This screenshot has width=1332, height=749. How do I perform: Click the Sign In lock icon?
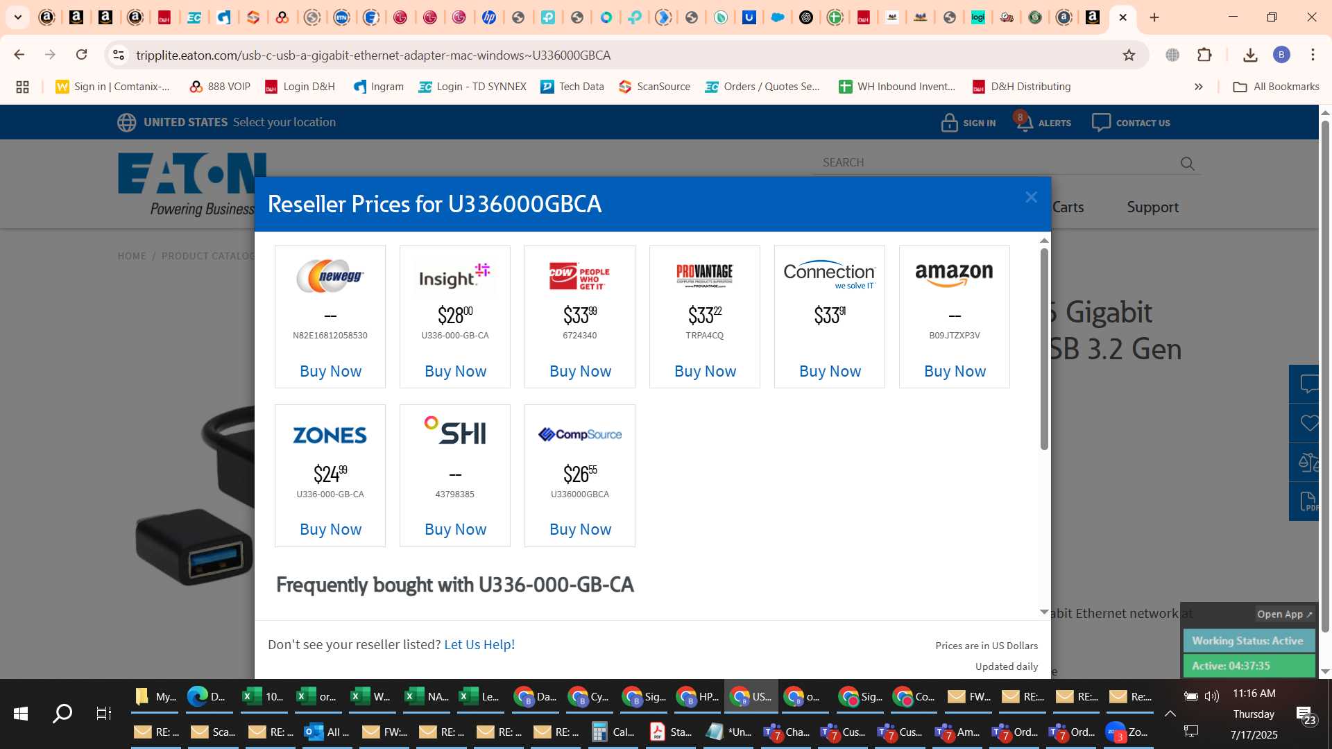coord(949,123)
